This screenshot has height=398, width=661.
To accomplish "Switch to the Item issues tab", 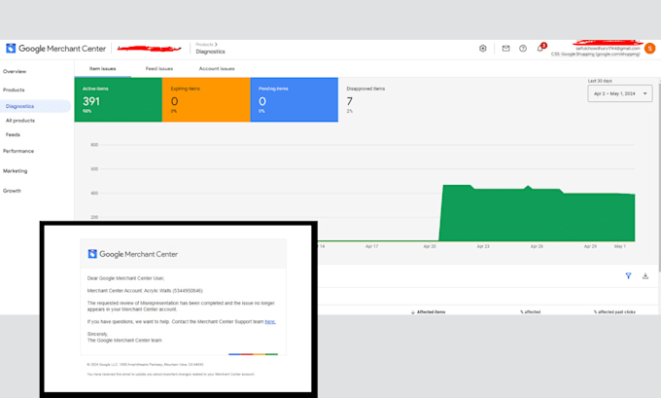I will (x=102, y=68).
